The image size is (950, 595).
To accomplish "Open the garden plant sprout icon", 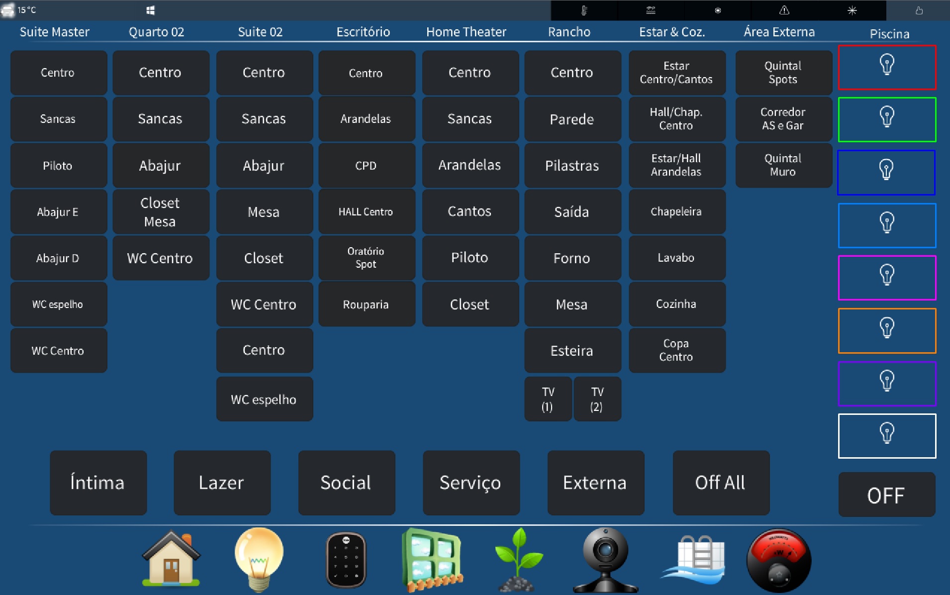I will coord(518,559).
